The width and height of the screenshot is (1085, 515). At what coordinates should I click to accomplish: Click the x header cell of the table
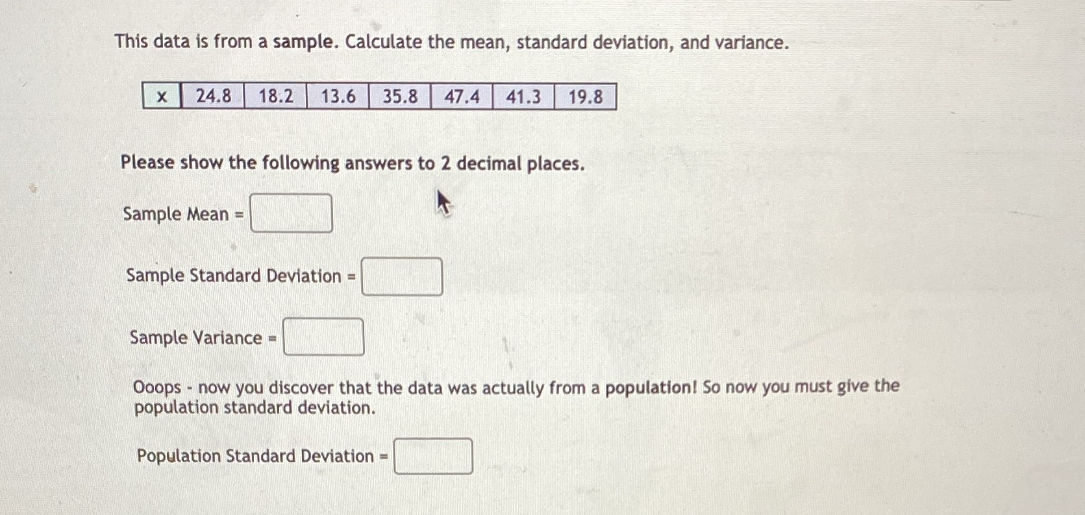[160, 97]
